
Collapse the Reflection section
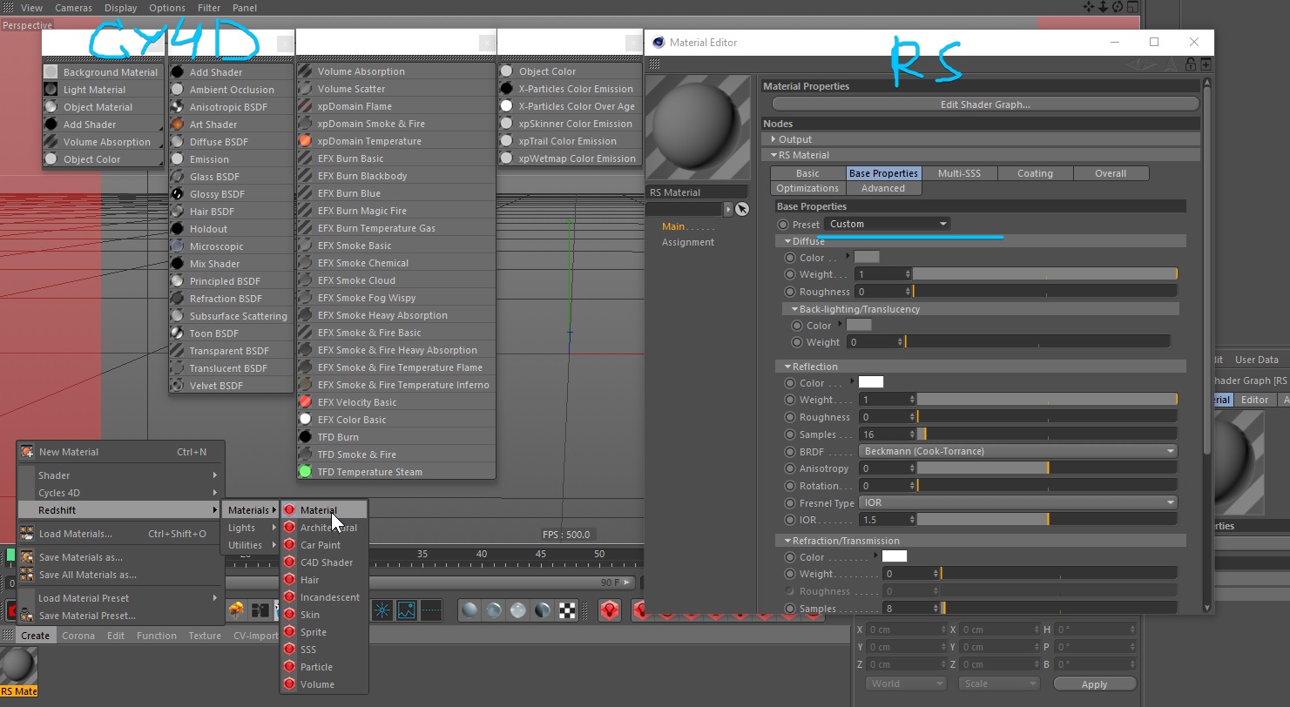pyautogui.click(x=787, y=367)
